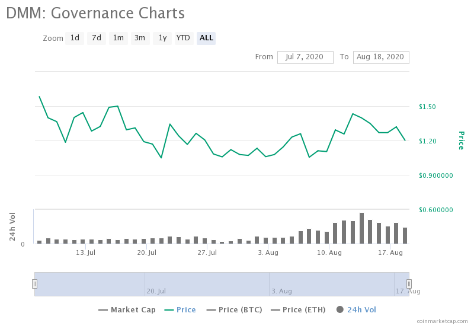Viewport: 474px width, 326px height.
Task: Hide the 24h Vol series
Action: point(357,309)
